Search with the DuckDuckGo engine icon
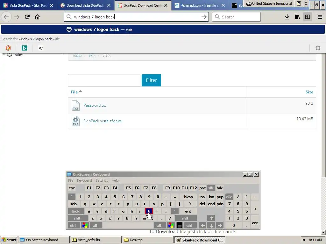 8,48
